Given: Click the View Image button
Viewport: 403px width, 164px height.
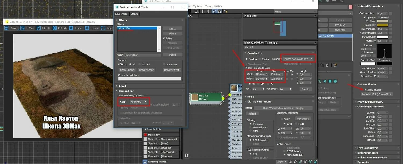Looking at the screenshot, I should [x=303, y=119].
